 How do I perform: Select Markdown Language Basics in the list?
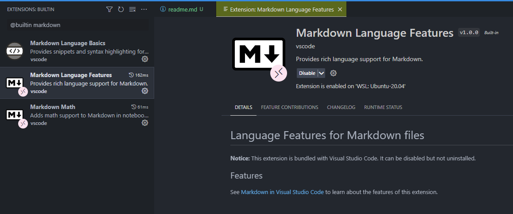77,51
